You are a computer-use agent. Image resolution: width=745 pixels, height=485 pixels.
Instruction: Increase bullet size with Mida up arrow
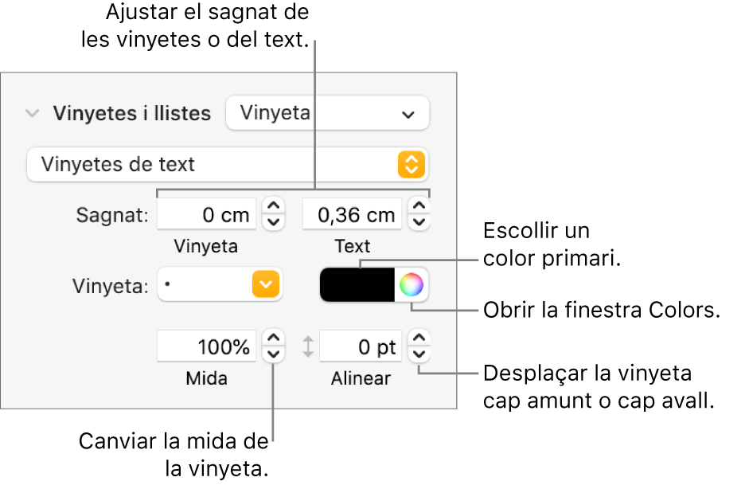coord(274,338)
